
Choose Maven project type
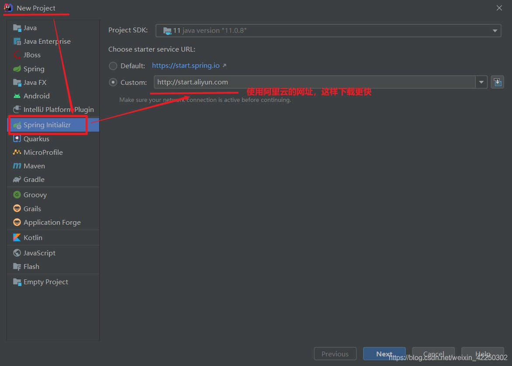[x=53, y=166]
